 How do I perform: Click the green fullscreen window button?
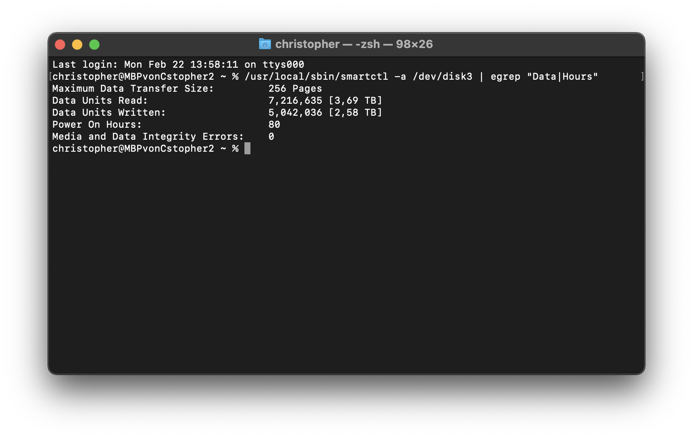pyautogui.click(x=94, y=45)
